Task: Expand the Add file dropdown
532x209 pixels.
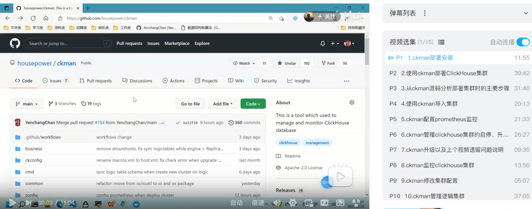Action: 223,104
